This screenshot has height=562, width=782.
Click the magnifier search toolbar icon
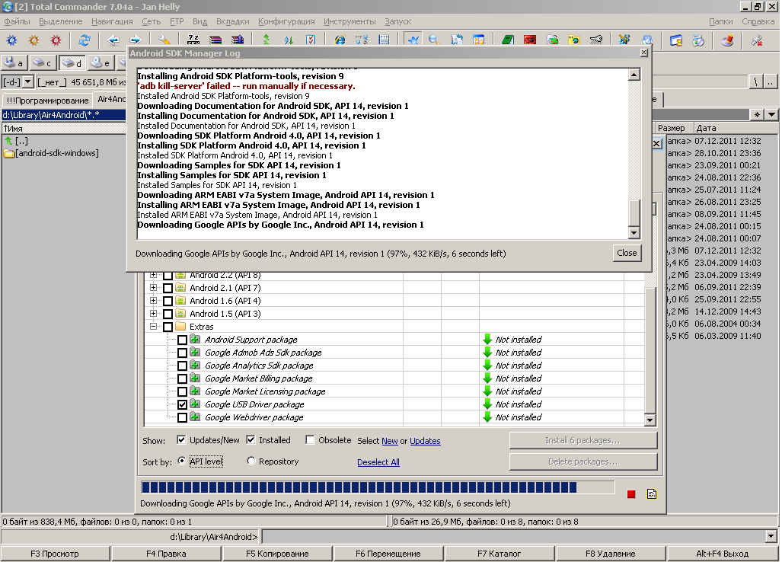434,40
